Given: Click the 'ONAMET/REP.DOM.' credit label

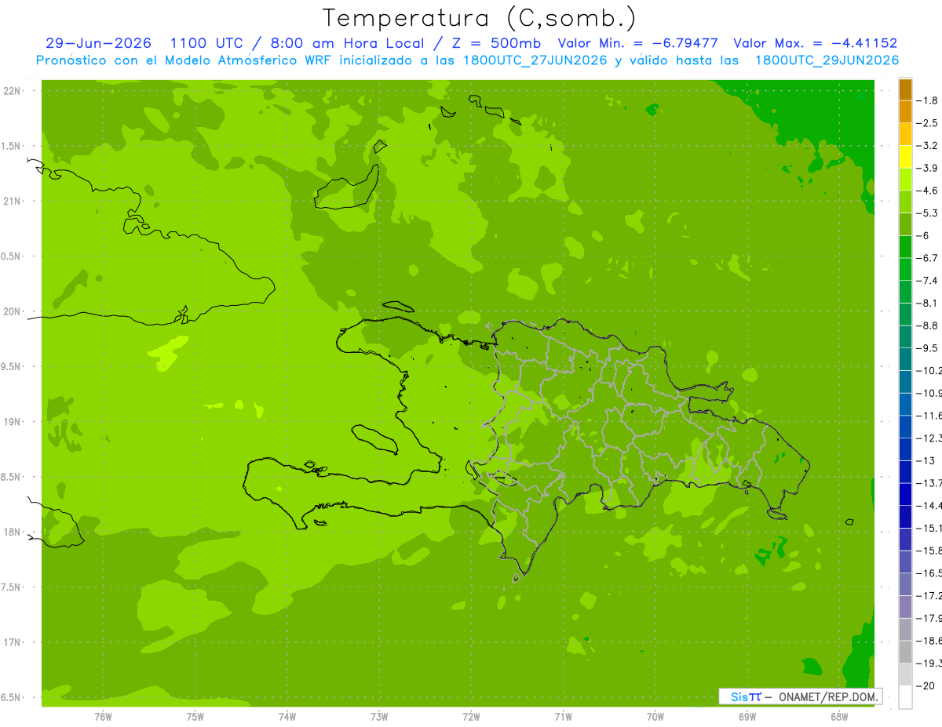Looking at the screenshot, I should (x=828, y=696).
